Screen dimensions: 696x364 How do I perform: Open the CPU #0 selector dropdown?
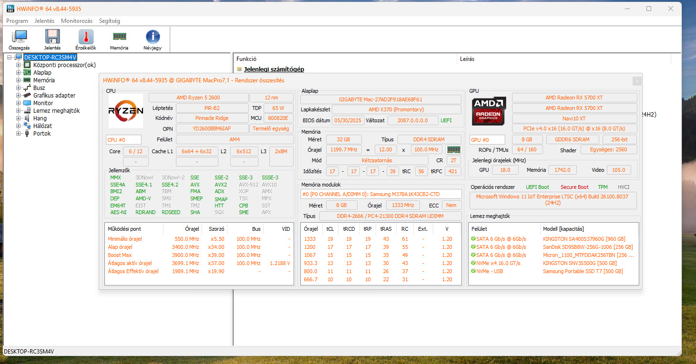pos(123,140)
